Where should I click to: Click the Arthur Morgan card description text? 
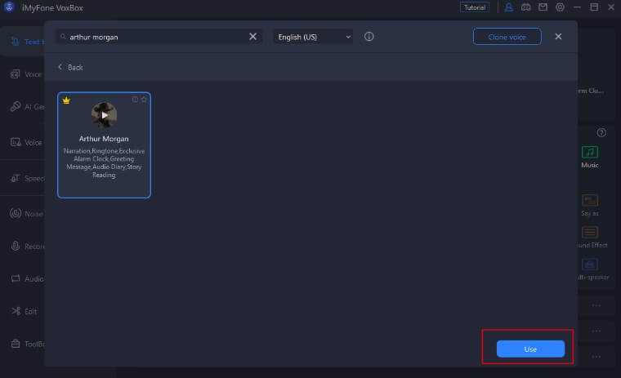tap(104, 162)
